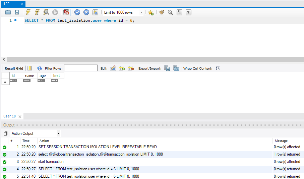Commit the current transaction
Image resolution: width=304 pixels, height=179 pixels.
[x=77, y=12]
